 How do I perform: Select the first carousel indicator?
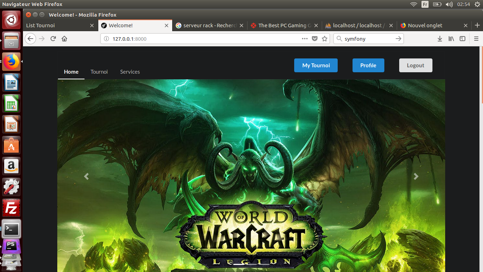click(x=238, y=264)
